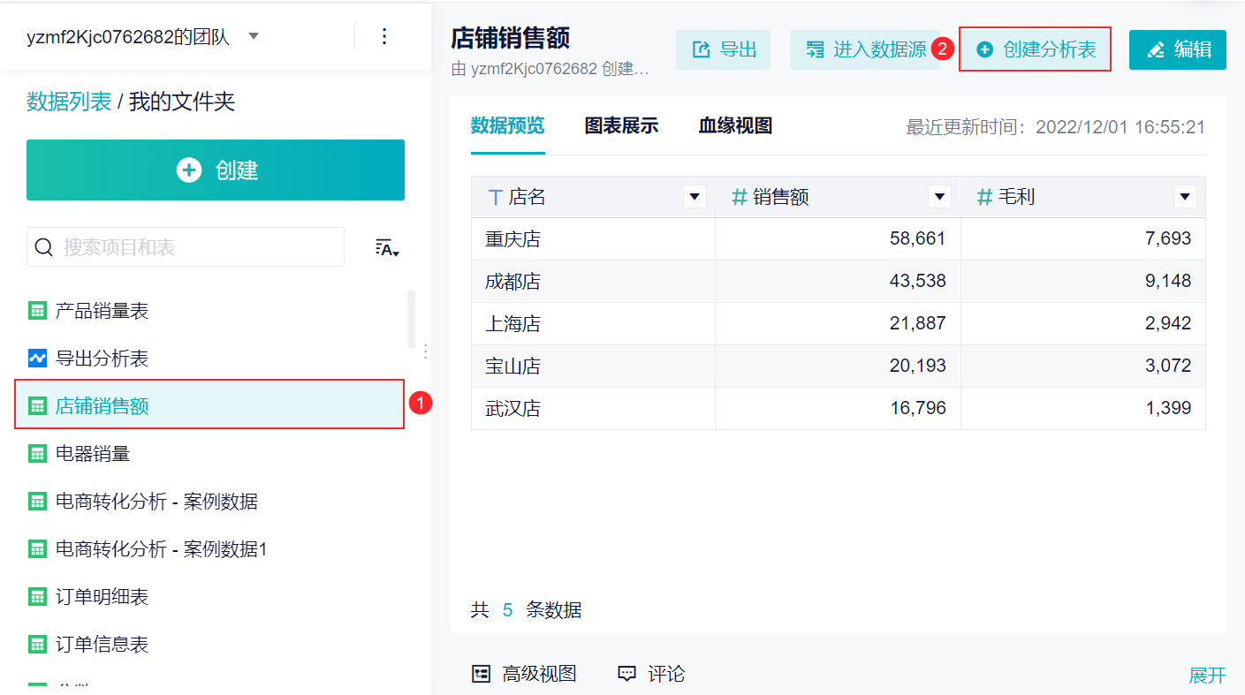Click the sort A-Z icon beside search
The image size is (1245, 695).
pyautogui.click(x=387, y=248)
